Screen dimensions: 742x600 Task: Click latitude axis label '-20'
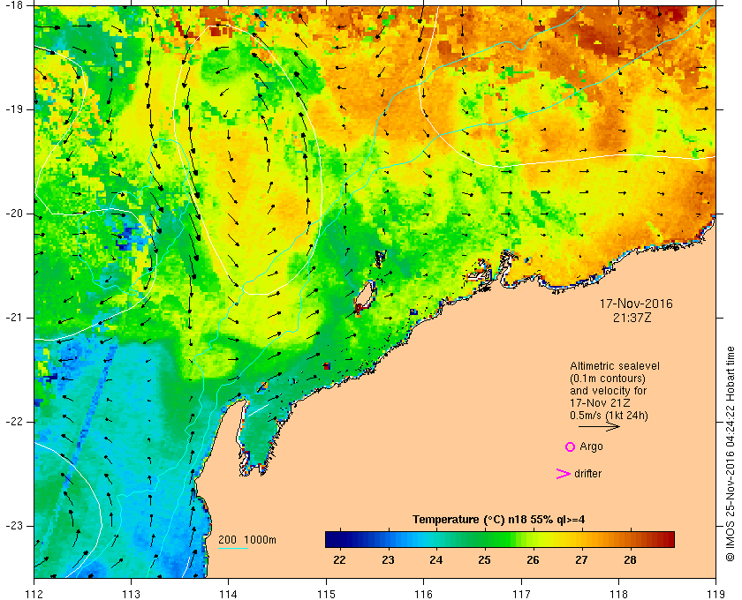click(x=14, y=214)
